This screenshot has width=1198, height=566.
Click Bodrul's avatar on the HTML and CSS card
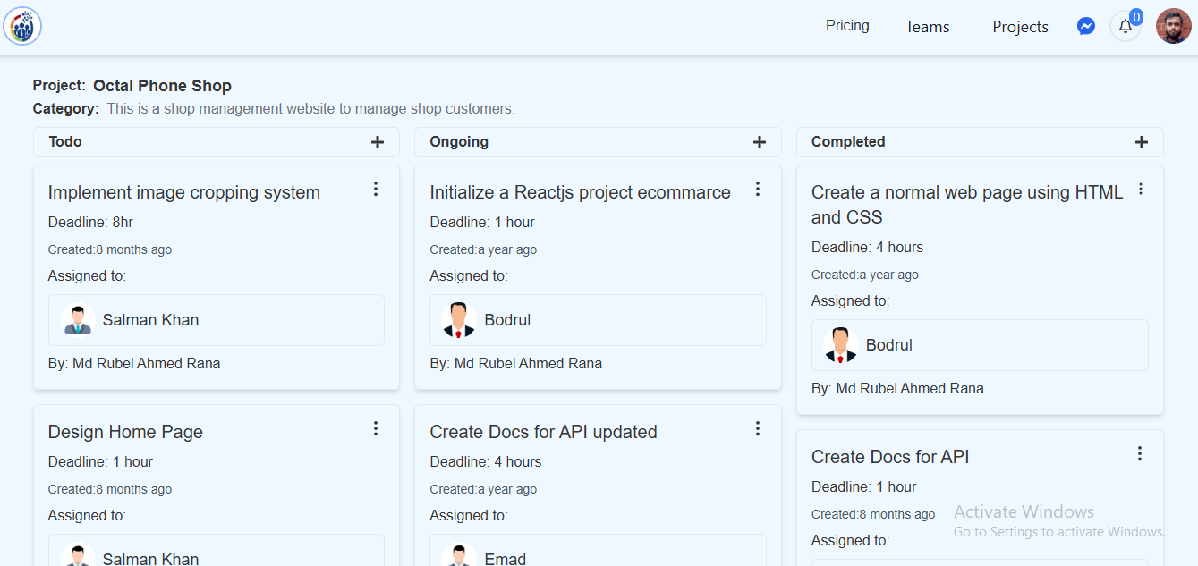(841, 345)
